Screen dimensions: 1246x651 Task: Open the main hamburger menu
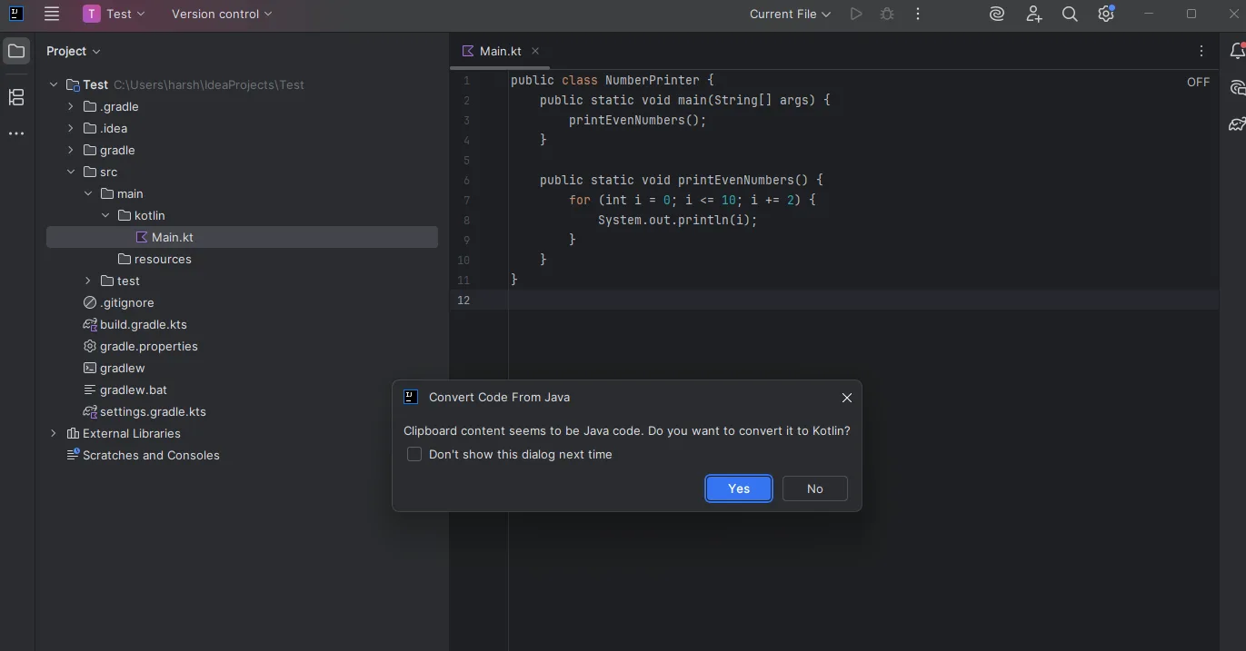point(52,14)
